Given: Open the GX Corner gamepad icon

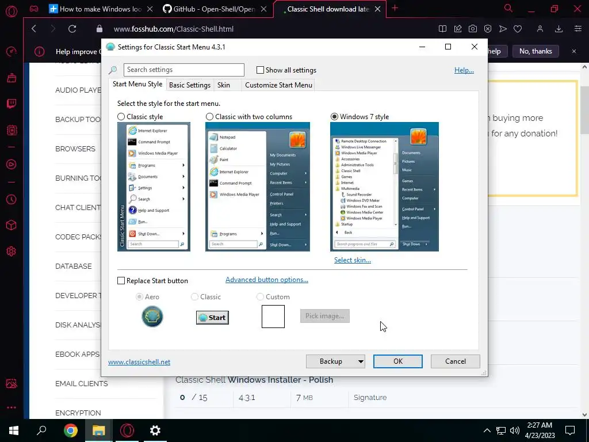Looking at the screenshot, I should 34,9.
